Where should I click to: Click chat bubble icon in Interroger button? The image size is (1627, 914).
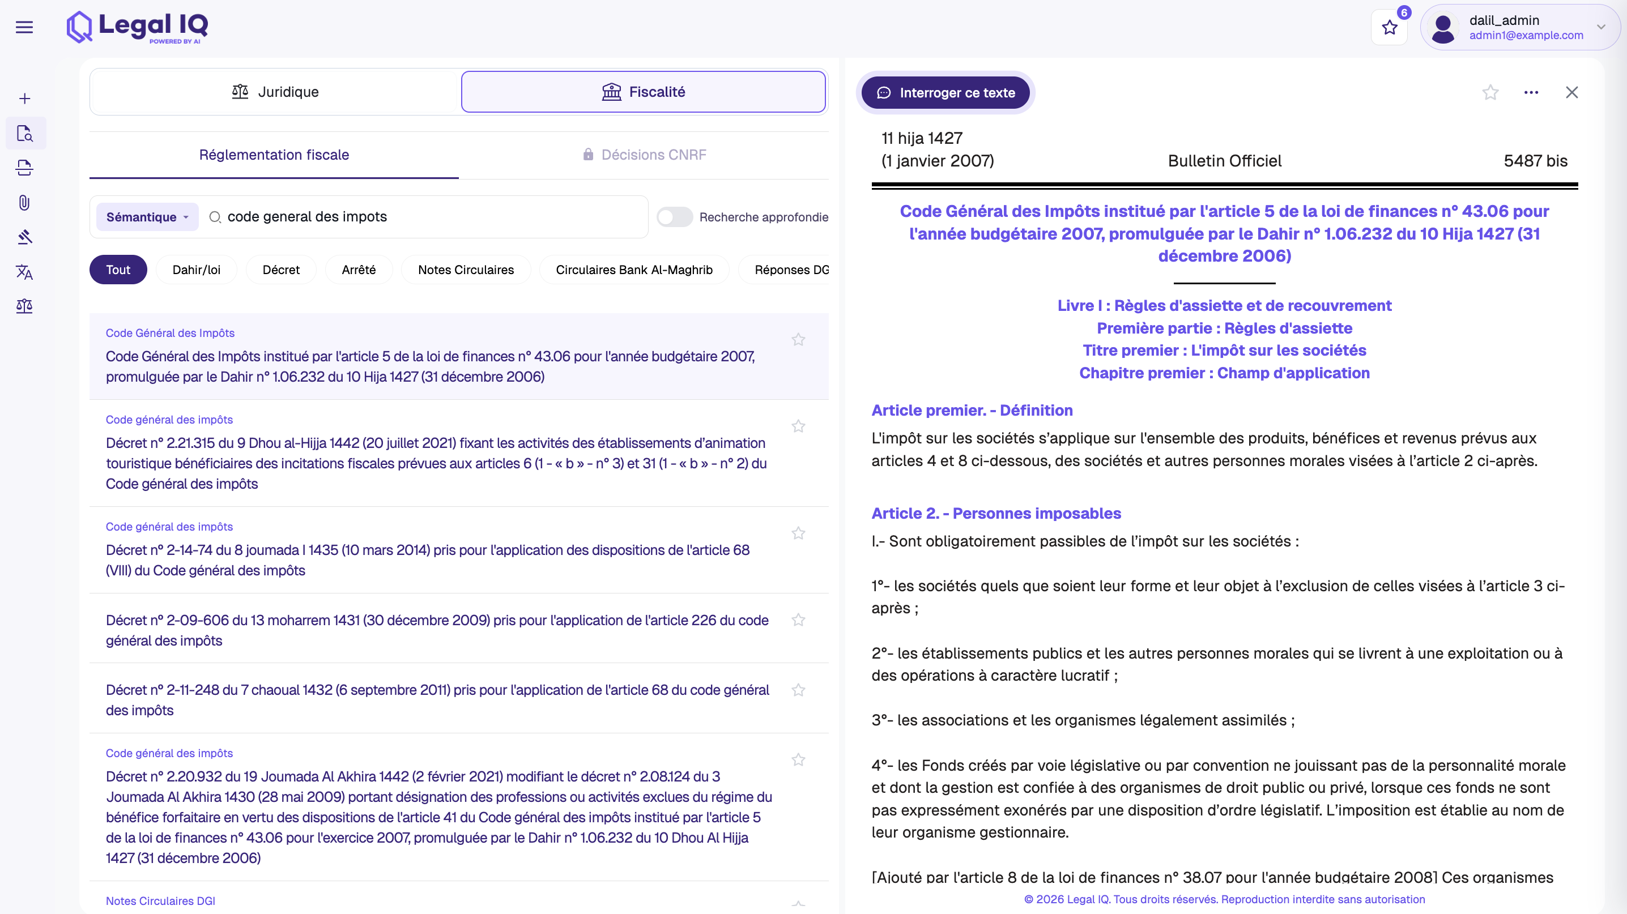(884, 93)
